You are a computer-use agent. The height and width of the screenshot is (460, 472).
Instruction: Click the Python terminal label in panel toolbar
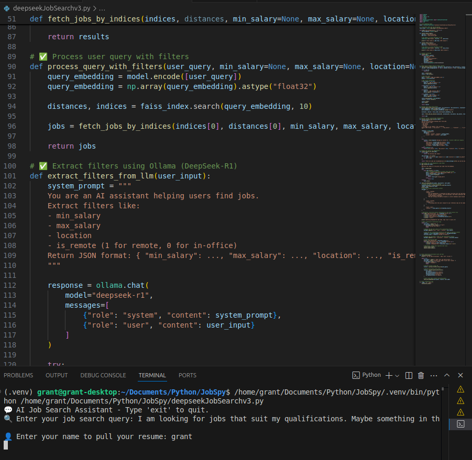tap(371, 375)
